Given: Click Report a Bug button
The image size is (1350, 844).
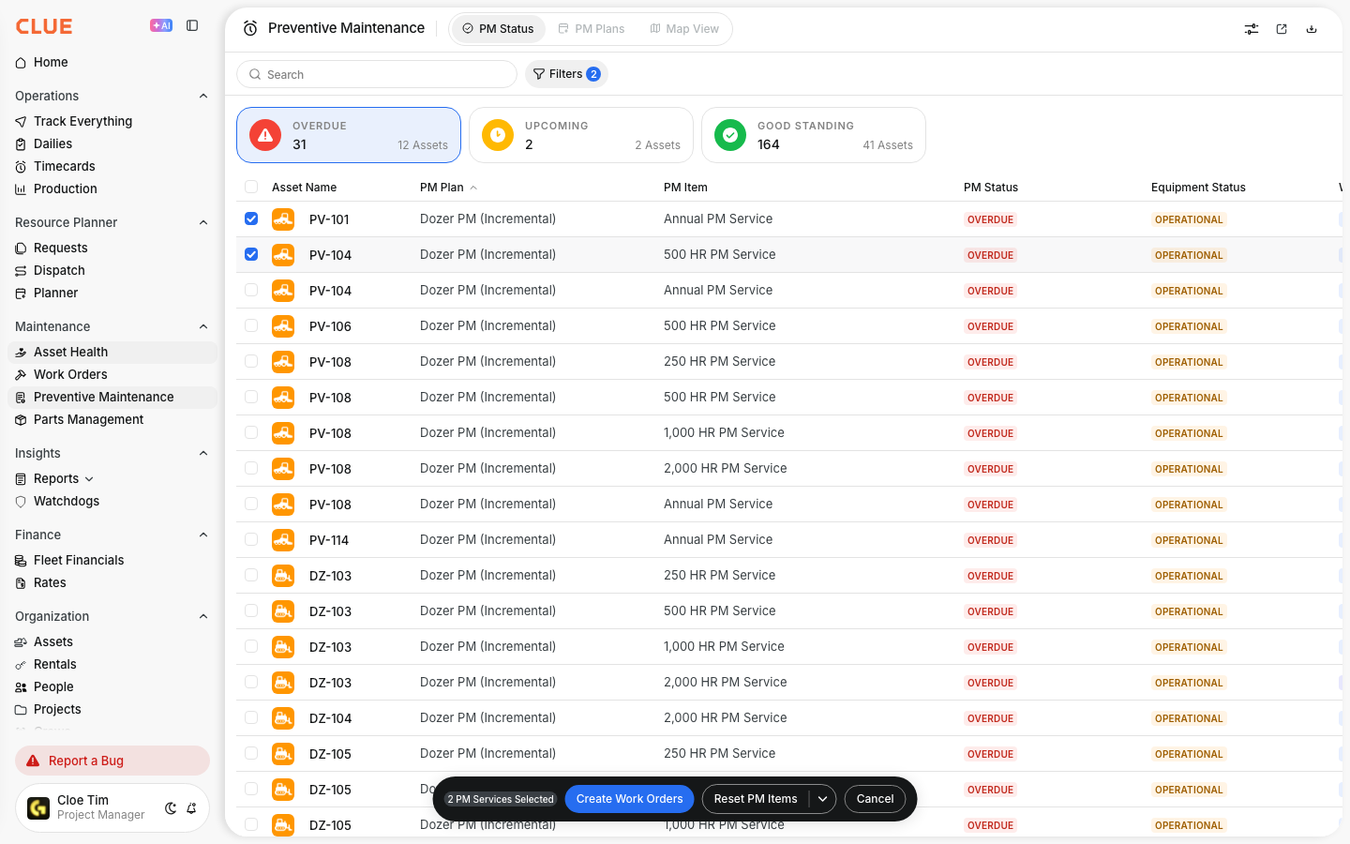Looking at the screenshot, I should pos(112,761).
